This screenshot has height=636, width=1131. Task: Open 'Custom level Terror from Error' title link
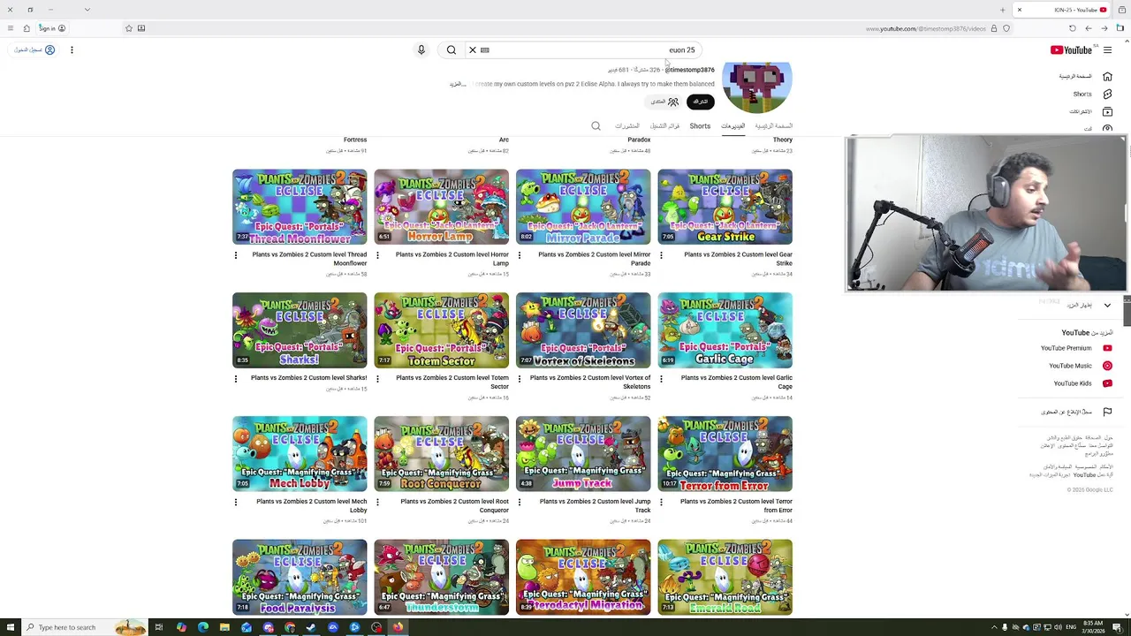[736, 506]
